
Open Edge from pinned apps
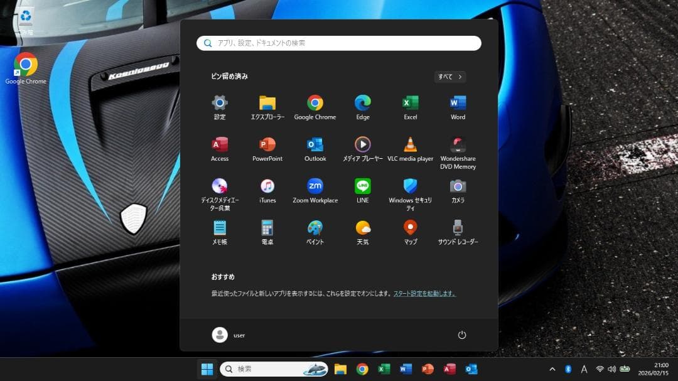coord(362,108)
